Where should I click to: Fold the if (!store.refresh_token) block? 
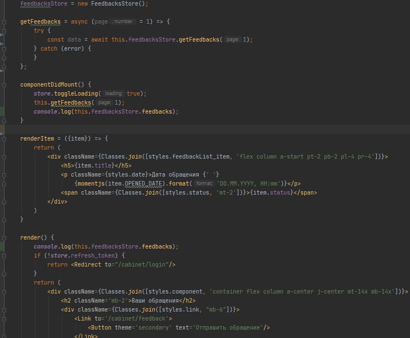[x=4, y=256]
